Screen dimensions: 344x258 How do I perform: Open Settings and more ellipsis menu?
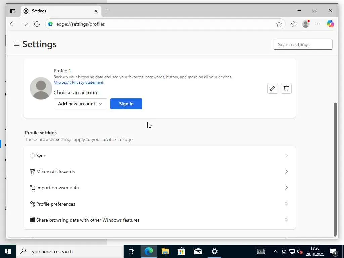click(318, 24)
